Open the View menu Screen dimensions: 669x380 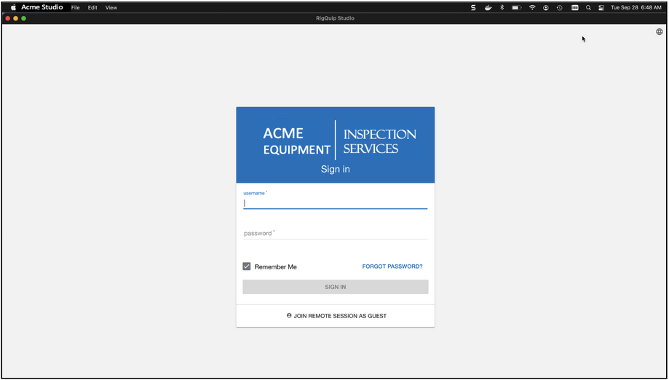pos(111,8)
